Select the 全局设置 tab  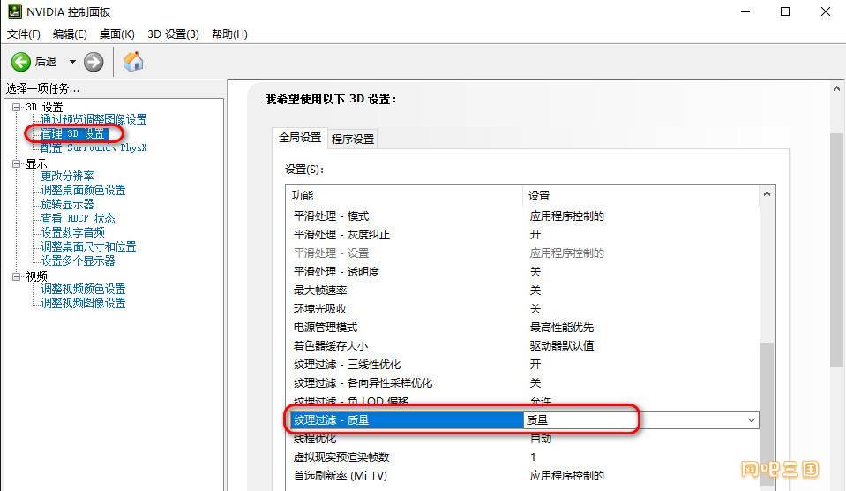point(300,138)
